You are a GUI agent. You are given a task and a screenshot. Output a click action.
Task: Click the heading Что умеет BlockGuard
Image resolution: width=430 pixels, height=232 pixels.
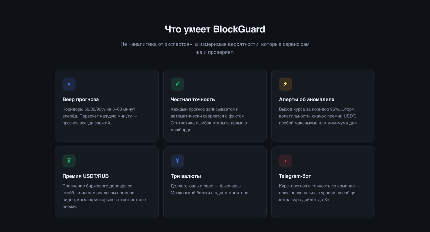[215, 29]
